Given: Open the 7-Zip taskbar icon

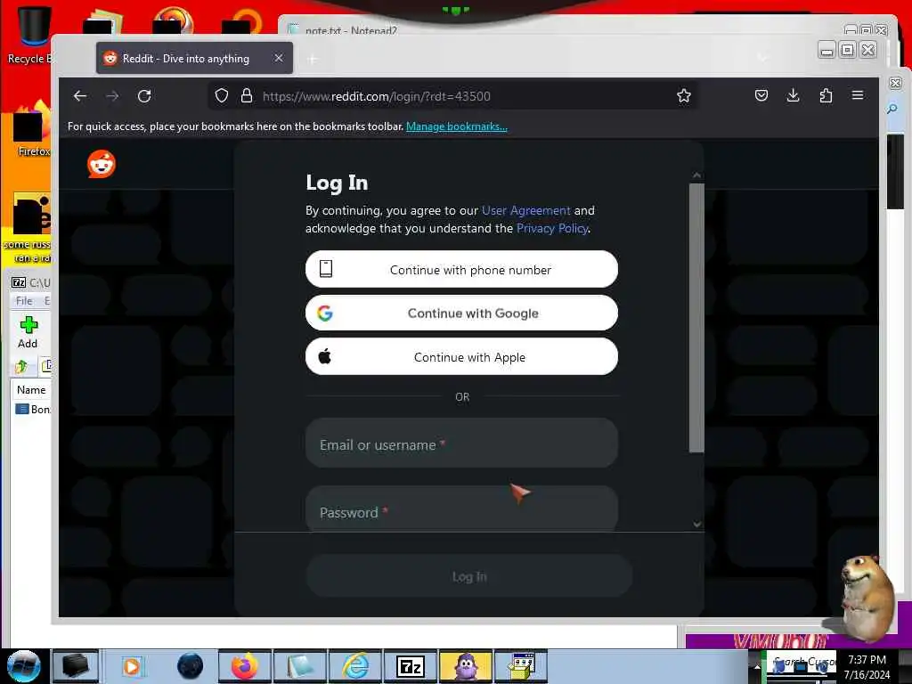Looking at the screenshot, I should [x=410, y=666].
